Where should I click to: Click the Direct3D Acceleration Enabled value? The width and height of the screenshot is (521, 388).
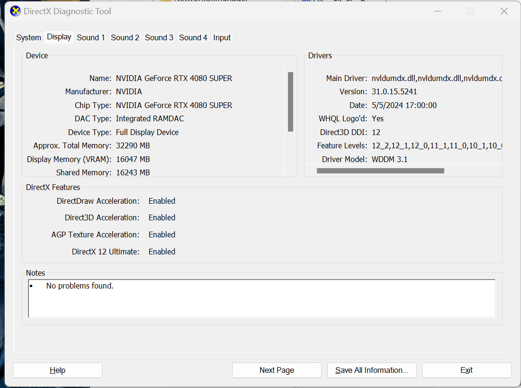point(162,218)
